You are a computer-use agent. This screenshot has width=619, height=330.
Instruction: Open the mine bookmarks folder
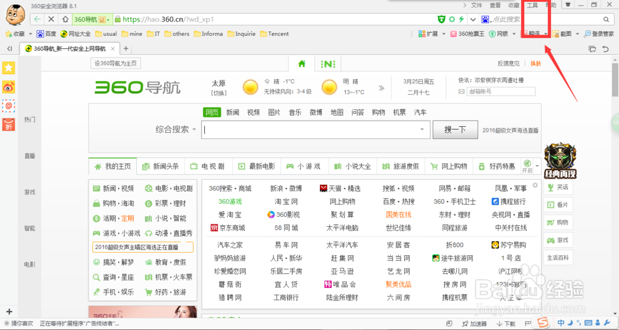pos(132,34)
